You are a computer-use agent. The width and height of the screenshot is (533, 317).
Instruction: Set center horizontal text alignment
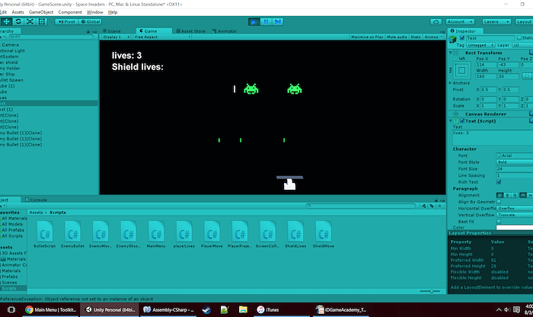point(507,195)
